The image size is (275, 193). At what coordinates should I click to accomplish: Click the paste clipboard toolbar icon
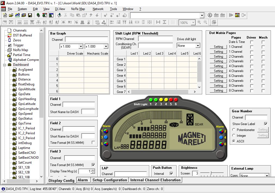click(x=78, y=15)
